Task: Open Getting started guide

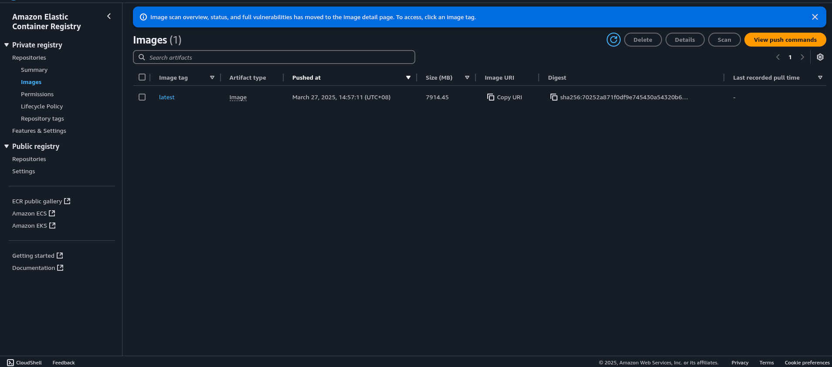Action: coord(37,256)
